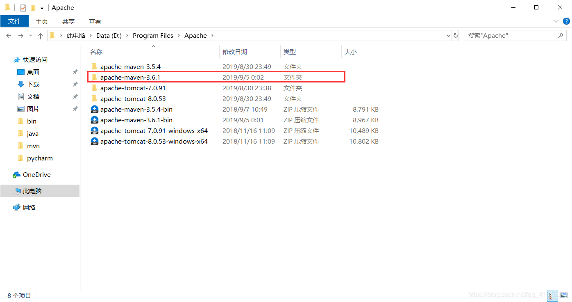Open the recent locations dropdown arrow
The image size is (572, 302).
[x=31, y=36]
